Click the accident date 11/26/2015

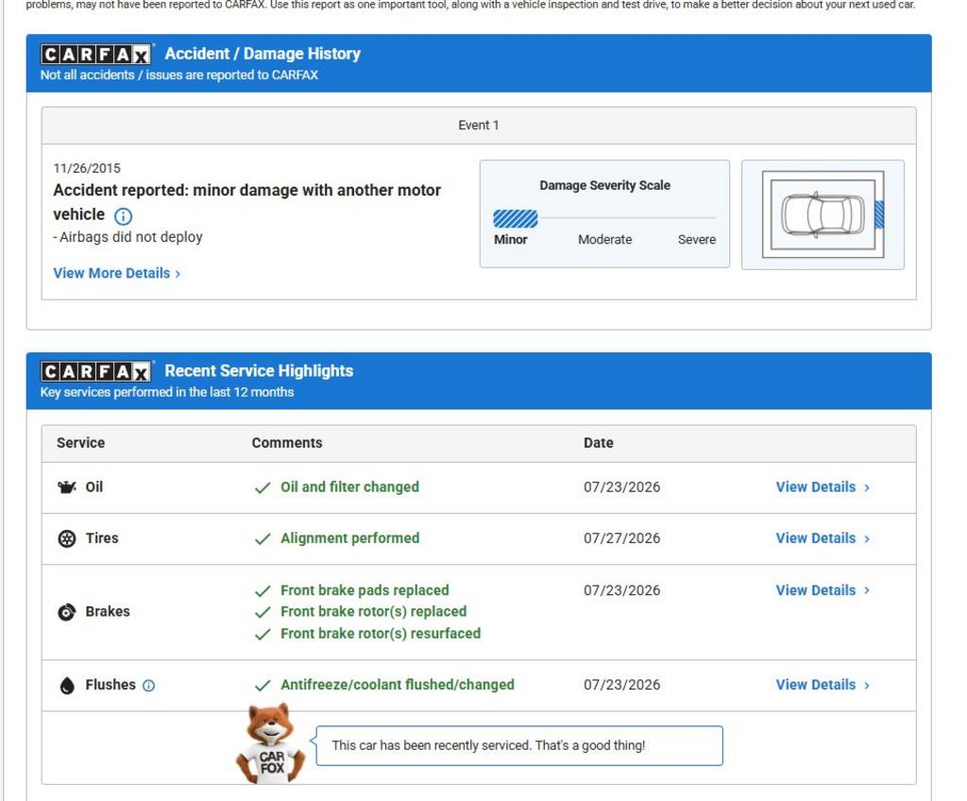click(x=87, y=168)
